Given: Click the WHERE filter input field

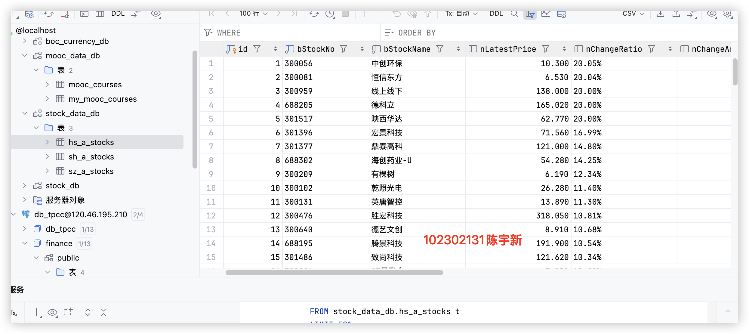Looking at the screenshot, I should 298,33.
